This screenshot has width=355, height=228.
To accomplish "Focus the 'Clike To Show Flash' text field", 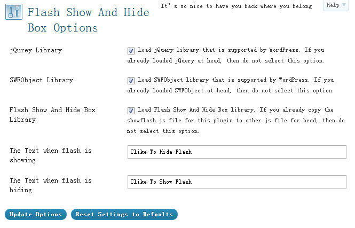I will (x=237, y=182).
